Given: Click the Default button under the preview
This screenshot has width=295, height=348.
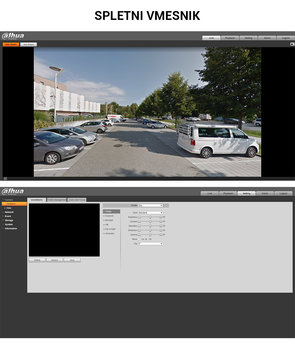Looking at the screenshot, I should 37,260.
